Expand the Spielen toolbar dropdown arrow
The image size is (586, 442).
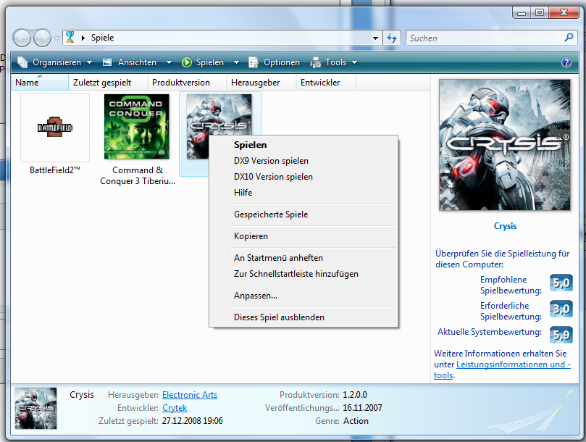point(236,62)
